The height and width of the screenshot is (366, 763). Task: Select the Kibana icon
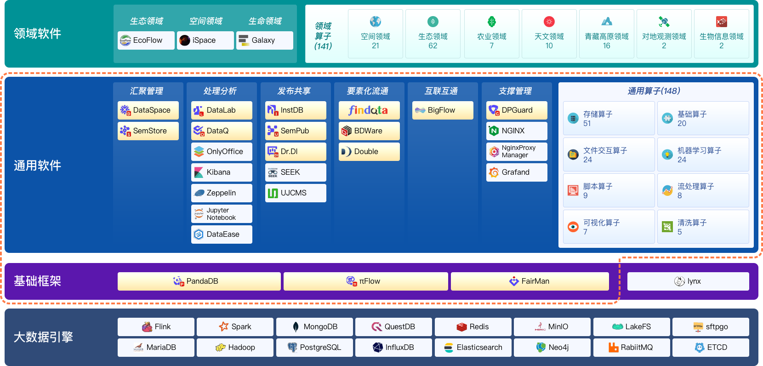point(199,172)
